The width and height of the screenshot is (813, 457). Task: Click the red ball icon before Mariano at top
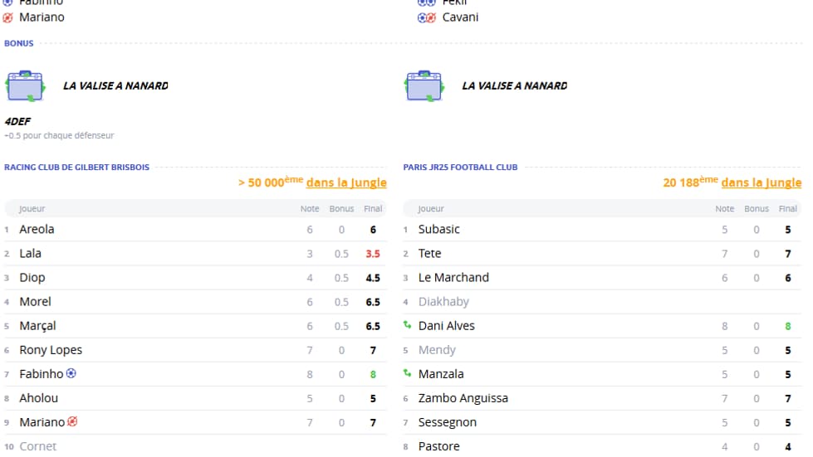click(8, 17)
